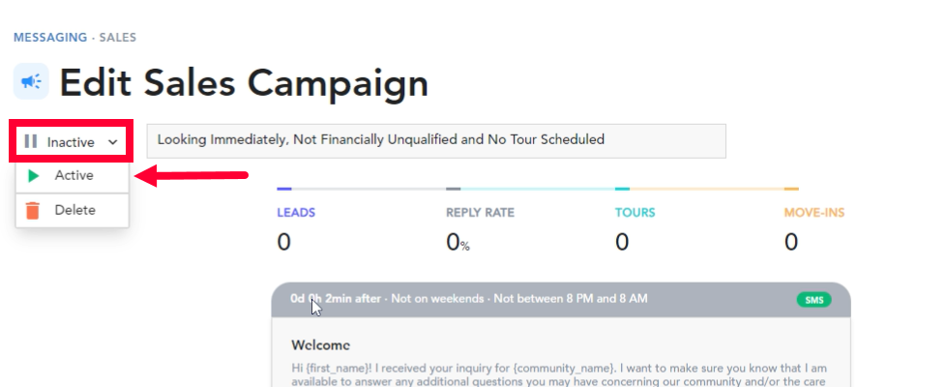Select the Leads metric
Image resolution: width=946 pixels, height=387 pixels.
[296, 229]
